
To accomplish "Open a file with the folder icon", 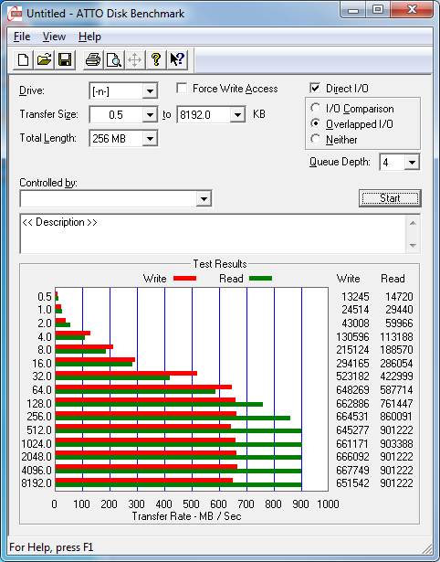I will [44, 60].
